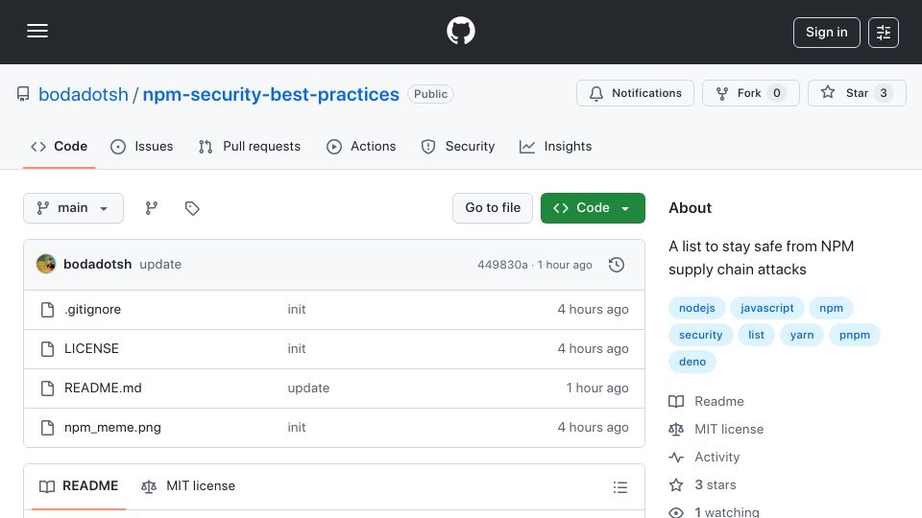Click the pnpm topic tag

(855, 335)
